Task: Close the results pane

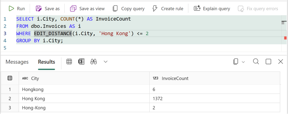Action: [x=281, y=62]
